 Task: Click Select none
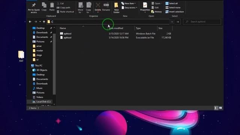pyautogui.click(x=173, y=7)
